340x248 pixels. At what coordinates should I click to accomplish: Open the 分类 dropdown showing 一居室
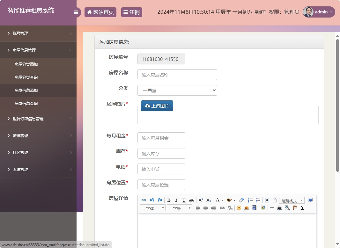pyautogui.click(x=177, y=90)
